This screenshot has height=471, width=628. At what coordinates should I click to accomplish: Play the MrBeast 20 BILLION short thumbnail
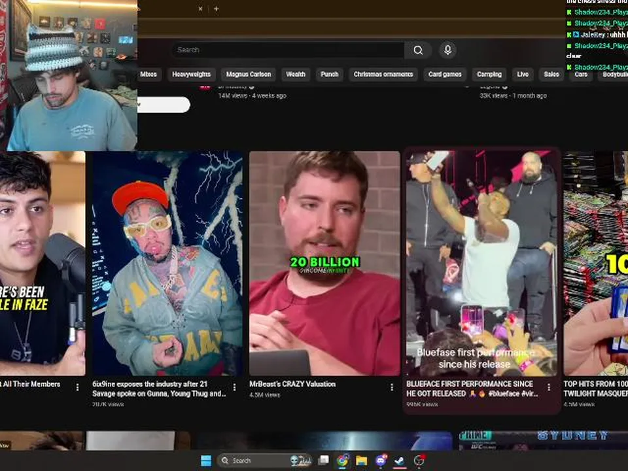click(324, 263)
